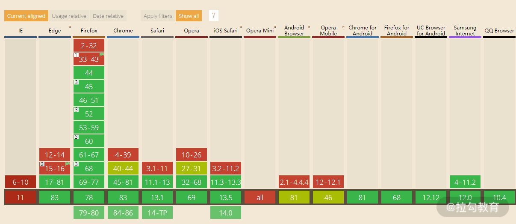Viewport: 516px width, 224px height.
Task: Switch to the Usage relative tab
Action: coord(69,16)
